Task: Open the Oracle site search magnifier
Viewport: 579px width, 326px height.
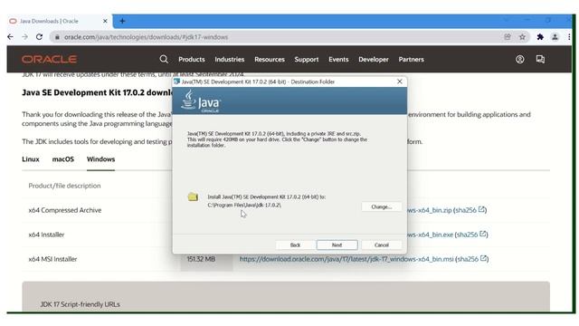Action: tap(164, 59)
